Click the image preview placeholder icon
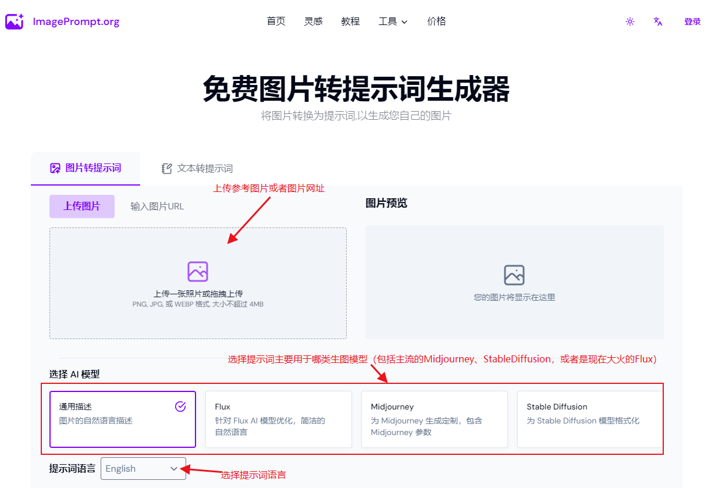715x488 pixels. (x=514, y=274)
